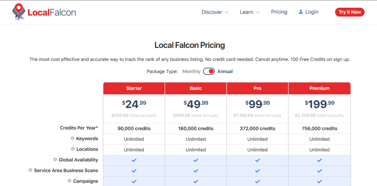Click the info icon next to Keywords
377x186 pixels.
[x=72, y=138]
